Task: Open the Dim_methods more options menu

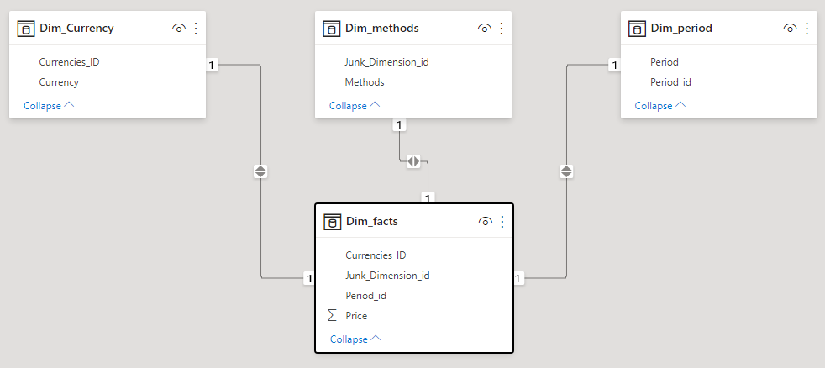Action: tap(502, 29)
